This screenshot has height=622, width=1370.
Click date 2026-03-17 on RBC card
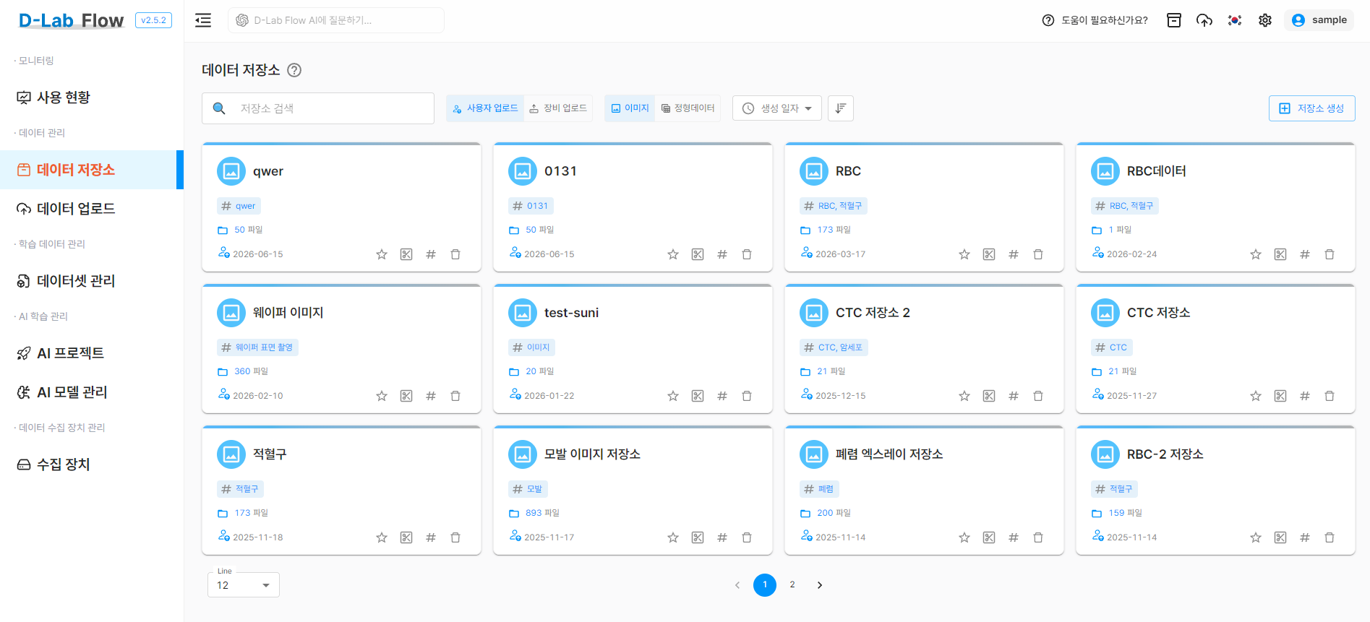pyautogui.click(x=840, y=254)
